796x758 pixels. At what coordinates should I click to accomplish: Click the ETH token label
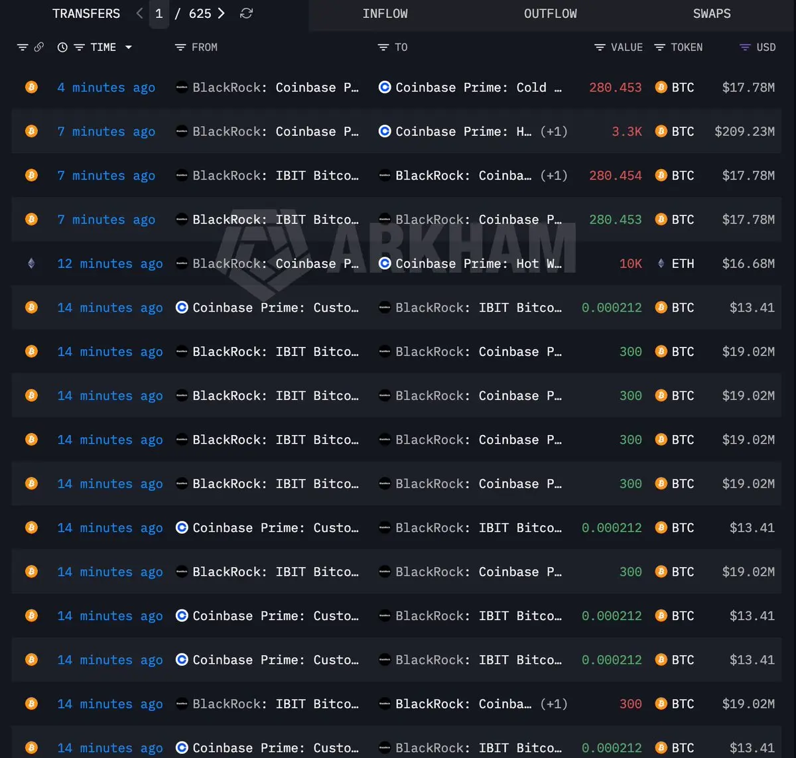[x=683, y=264]
